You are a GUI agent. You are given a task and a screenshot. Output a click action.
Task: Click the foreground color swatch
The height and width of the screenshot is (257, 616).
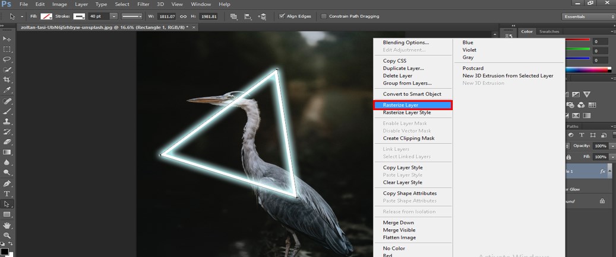click(x=4, y=252)
